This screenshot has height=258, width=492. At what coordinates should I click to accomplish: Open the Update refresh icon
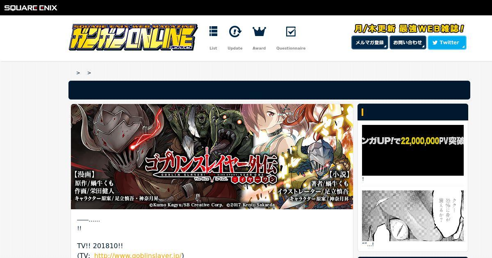pyautogui.click(x=235, y=31)
